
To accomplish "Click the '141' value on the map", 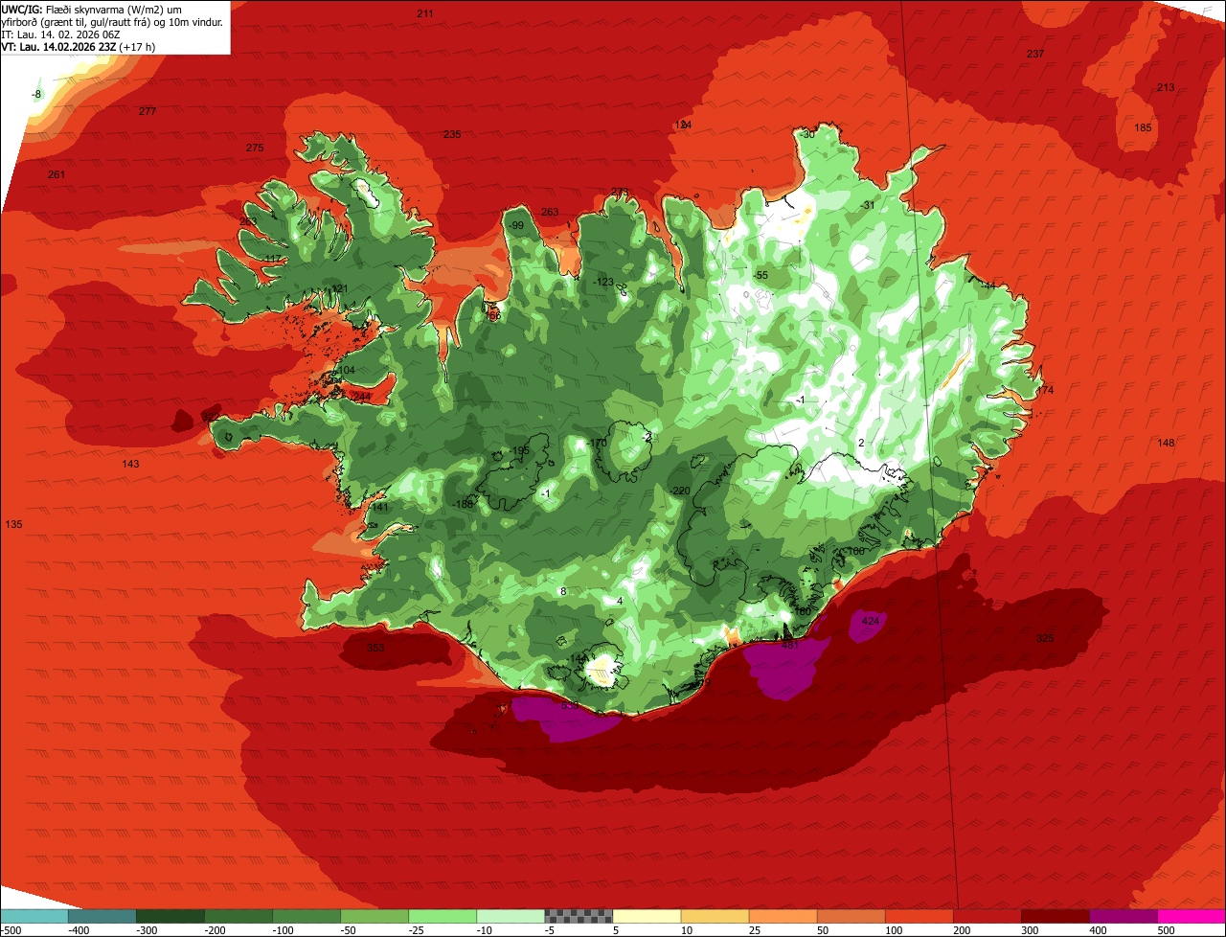I will coord(380,507).
